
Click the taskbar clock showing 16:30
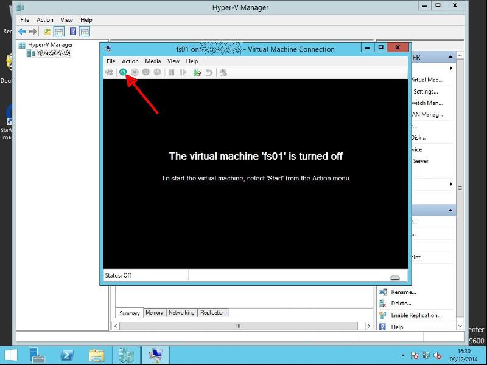click(464, 355)
